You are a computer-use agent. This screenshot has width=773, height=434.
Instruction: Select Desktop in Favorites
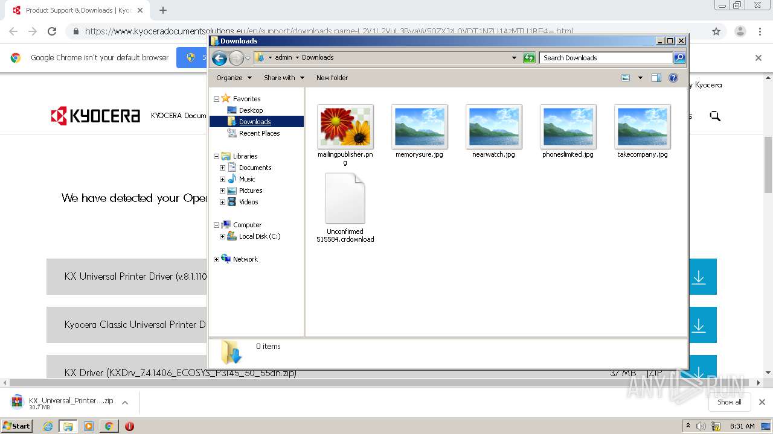251,110
